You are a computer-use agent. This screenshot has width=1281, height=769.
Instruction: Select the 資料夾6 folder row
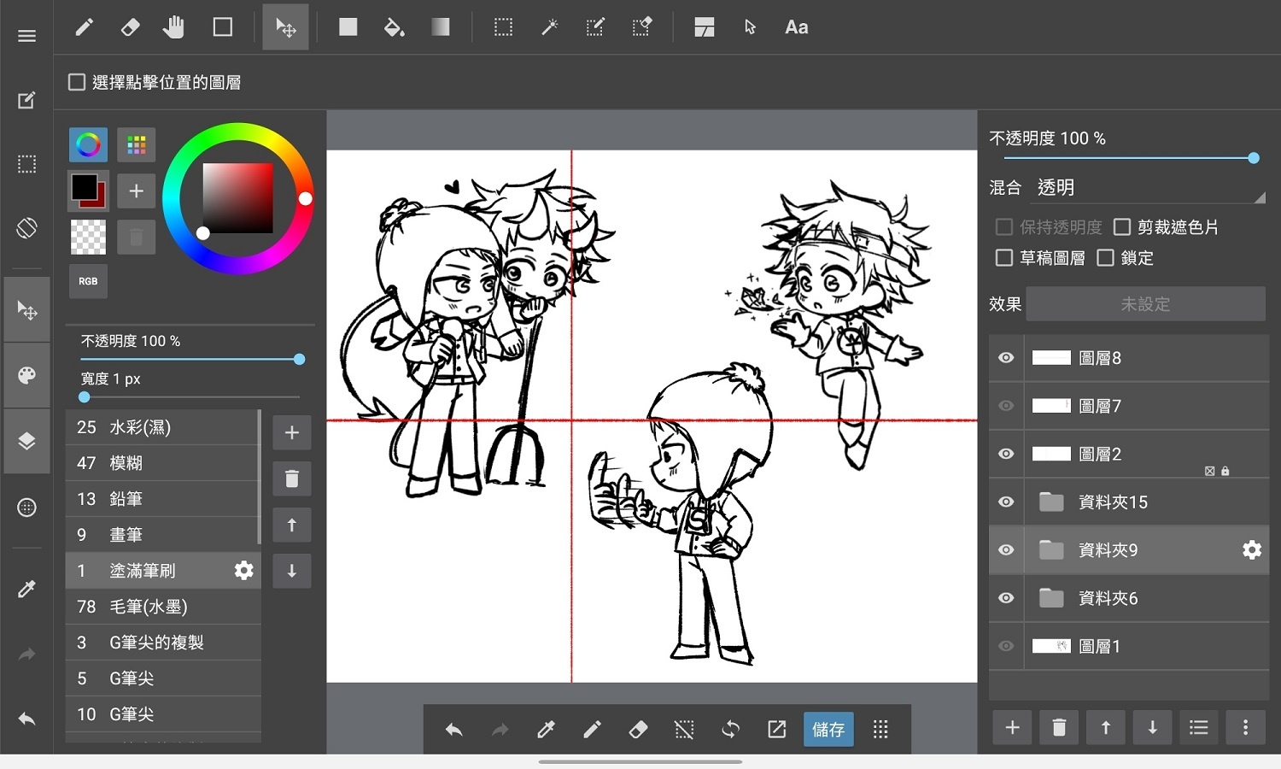point(1128,598)
